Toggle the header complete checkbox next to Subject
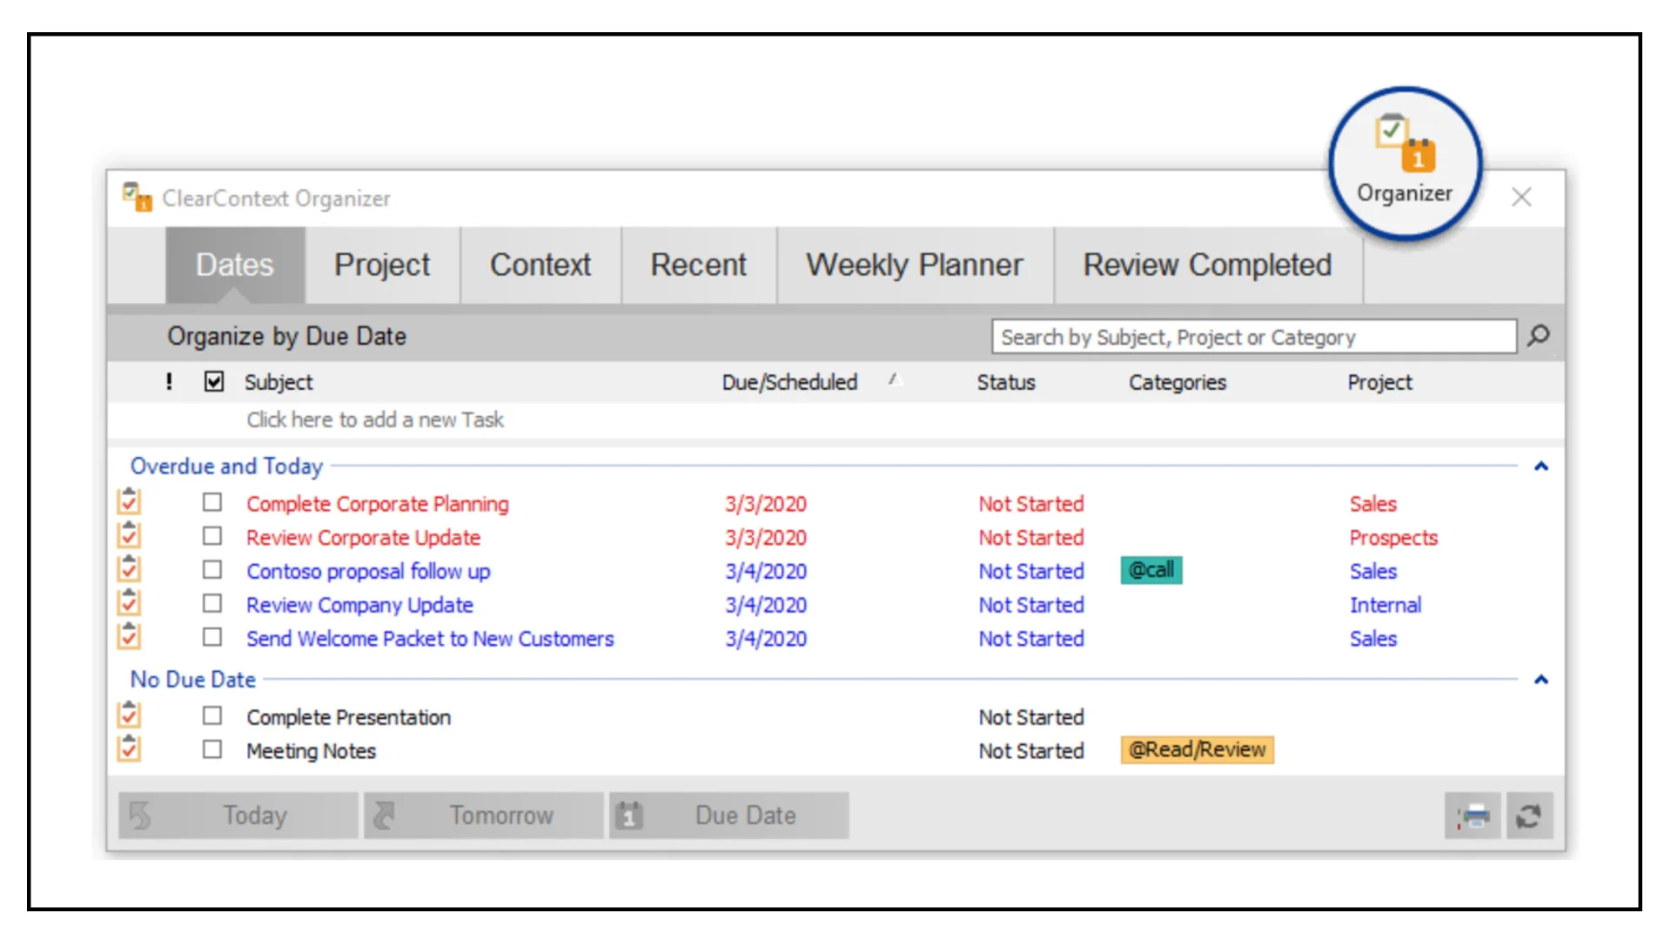Screen dimensions: 1671x940 pyautogui.click(x=214, y=381)
